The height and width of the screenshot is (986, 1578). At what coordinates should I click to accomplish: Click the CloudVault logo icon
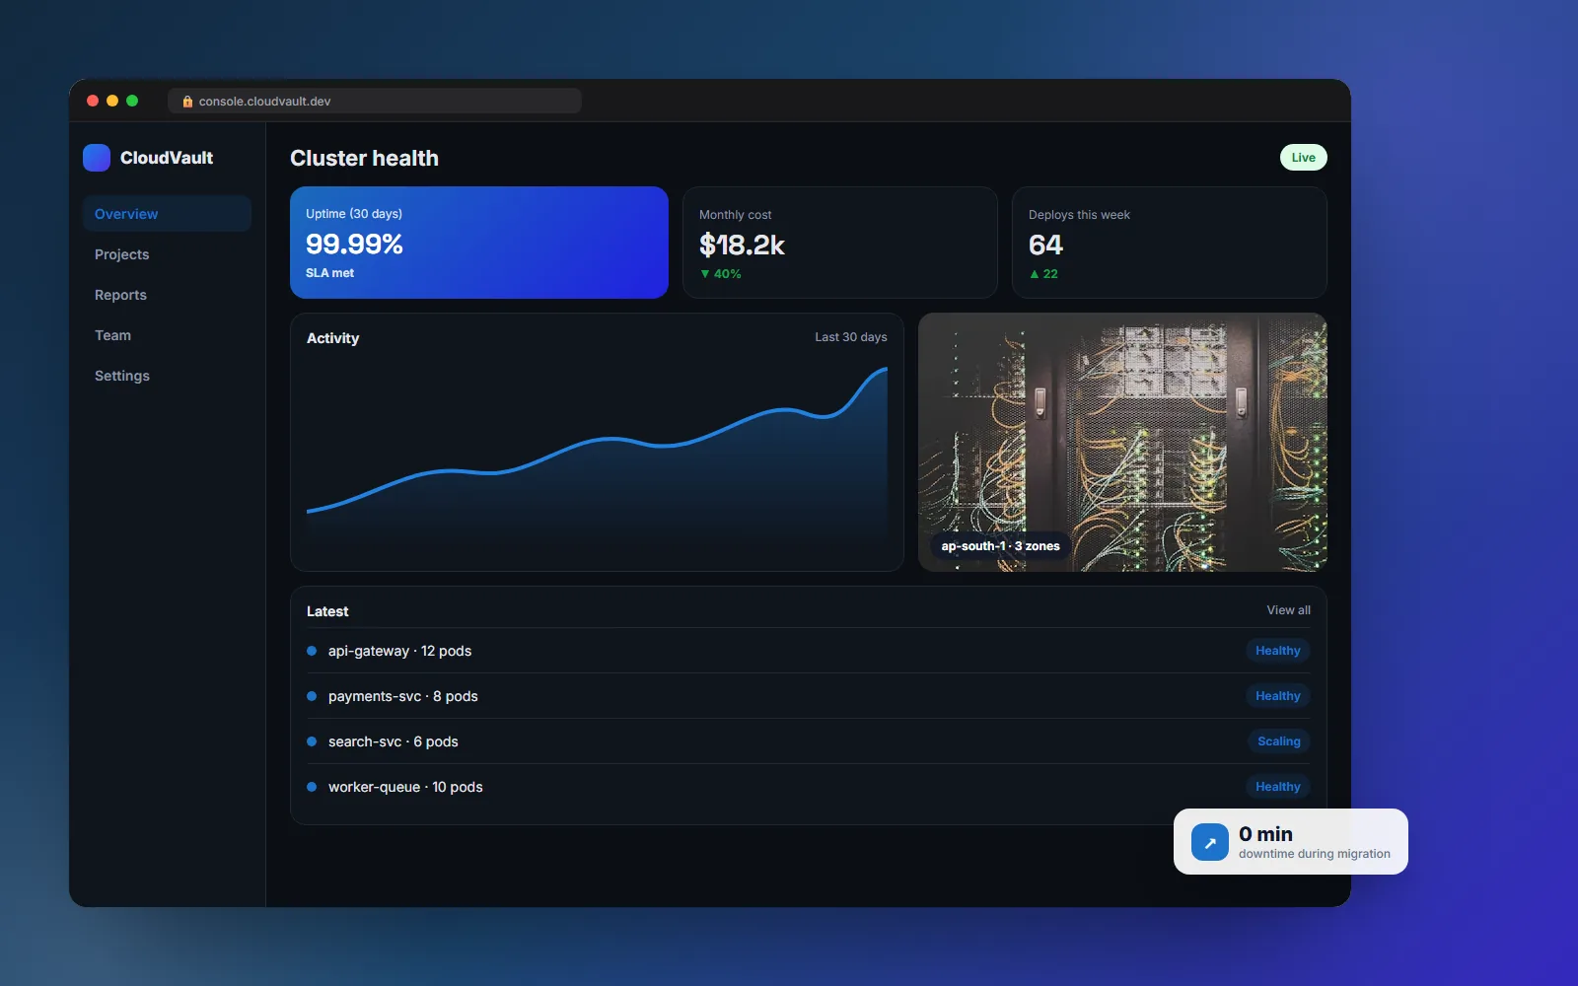97,158
